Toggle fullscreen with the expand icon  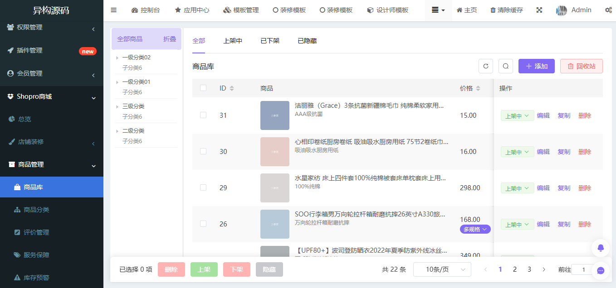539,10
